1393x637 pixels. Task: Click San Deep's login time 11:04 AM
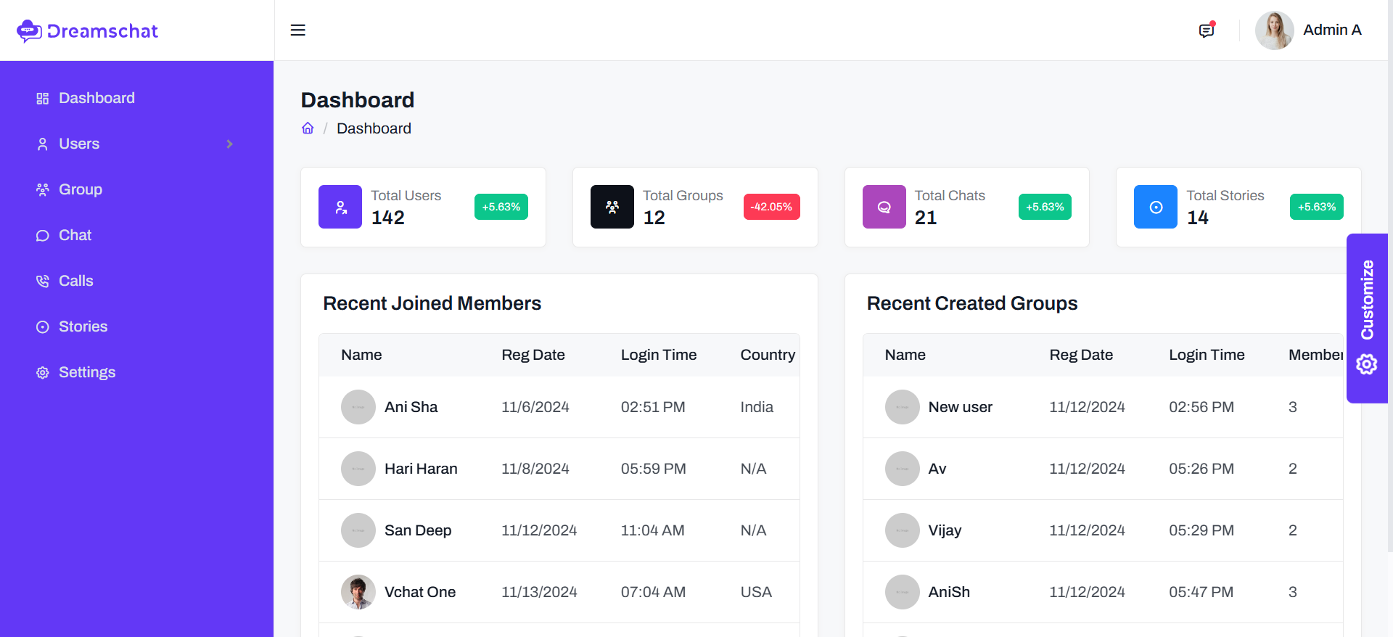tap(652, 530)
